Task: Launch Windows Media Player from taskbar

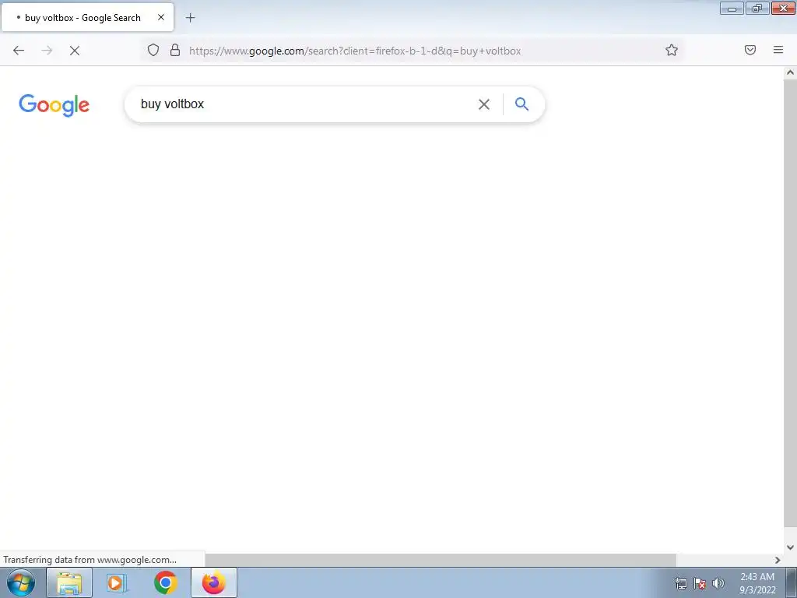Action: coord(117,582)
